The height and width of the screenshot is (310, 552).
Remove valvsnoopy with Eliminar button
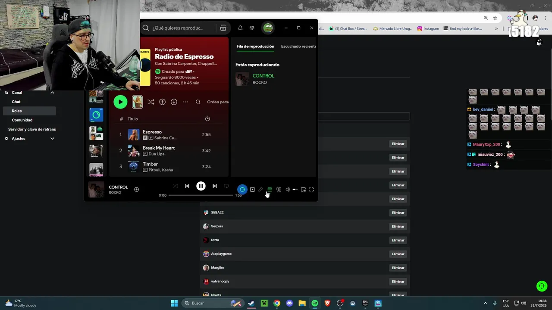398,282
